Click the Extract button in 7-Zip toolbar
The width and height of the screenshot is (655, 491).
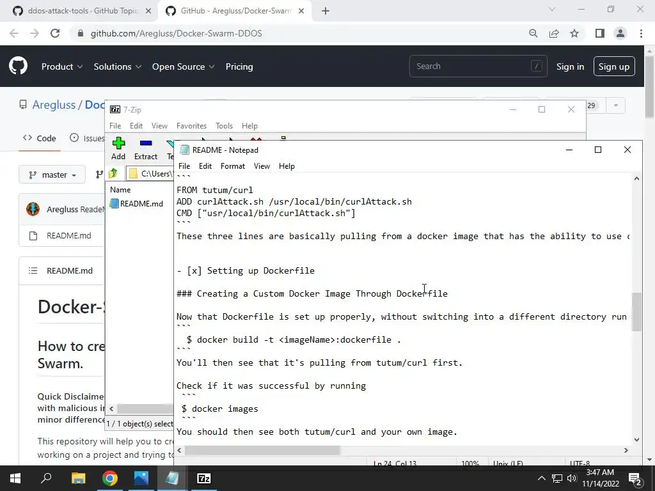(x=145, y=148)
